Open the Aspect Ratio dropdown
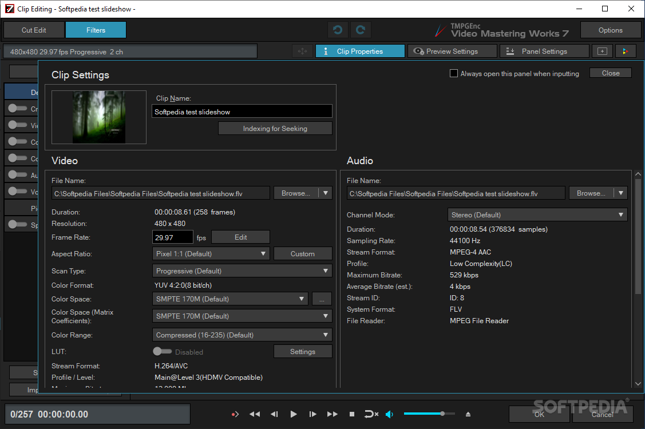 tap(211, 254)
